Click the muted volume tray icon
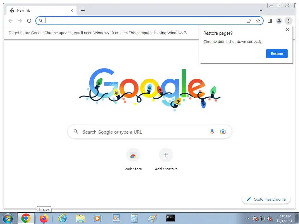The height and width of the screenshot is (224, 299). click(x=270, y=218)
